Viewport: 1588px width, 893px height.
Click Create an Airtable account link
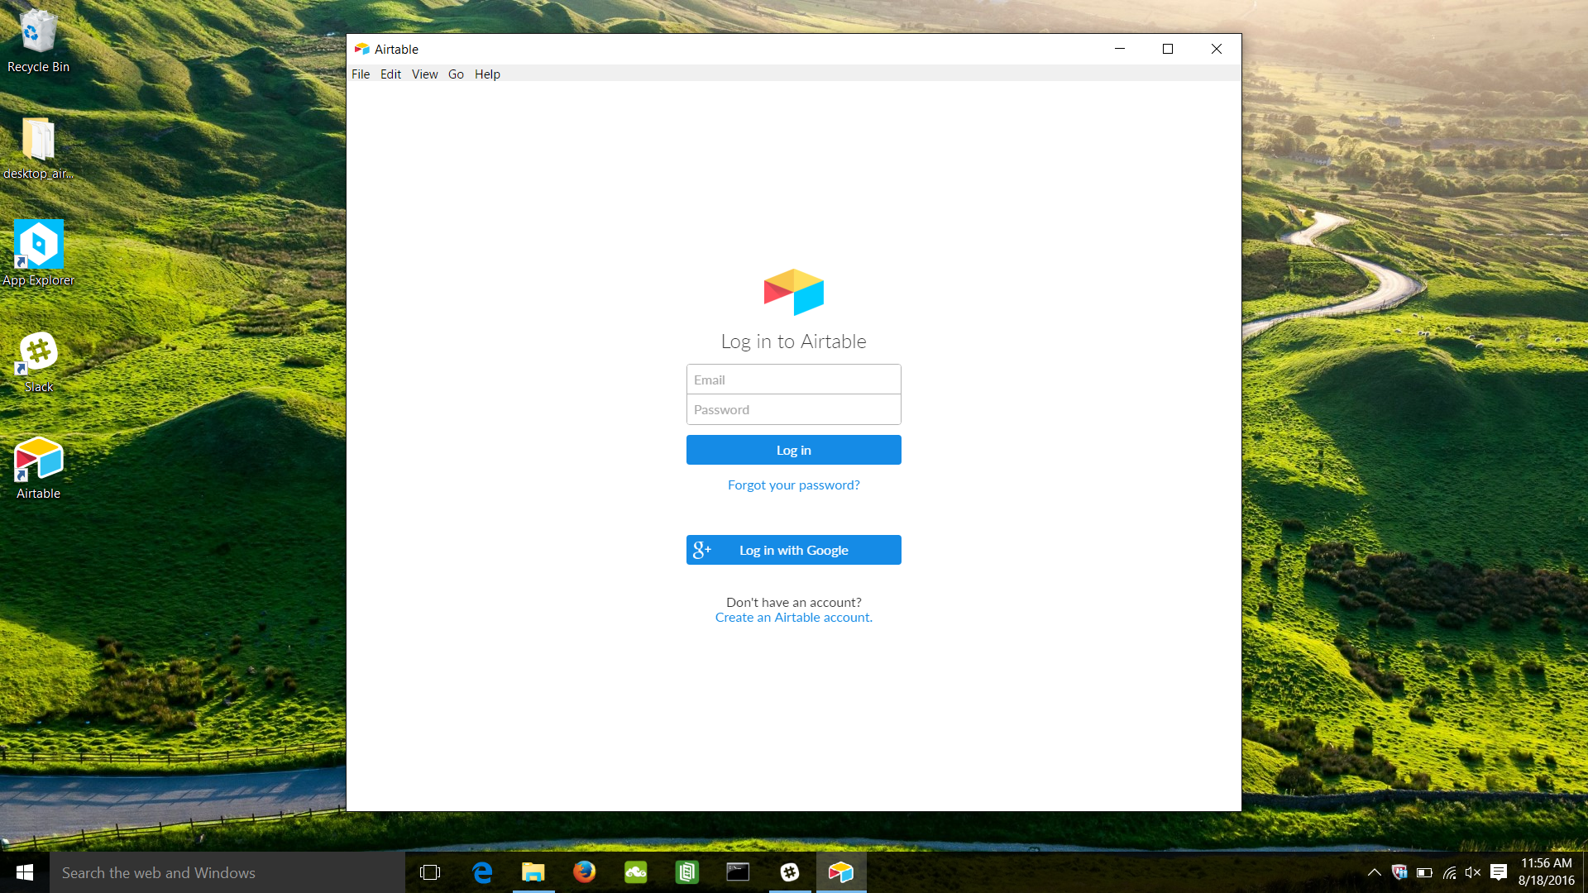[793, 618]
